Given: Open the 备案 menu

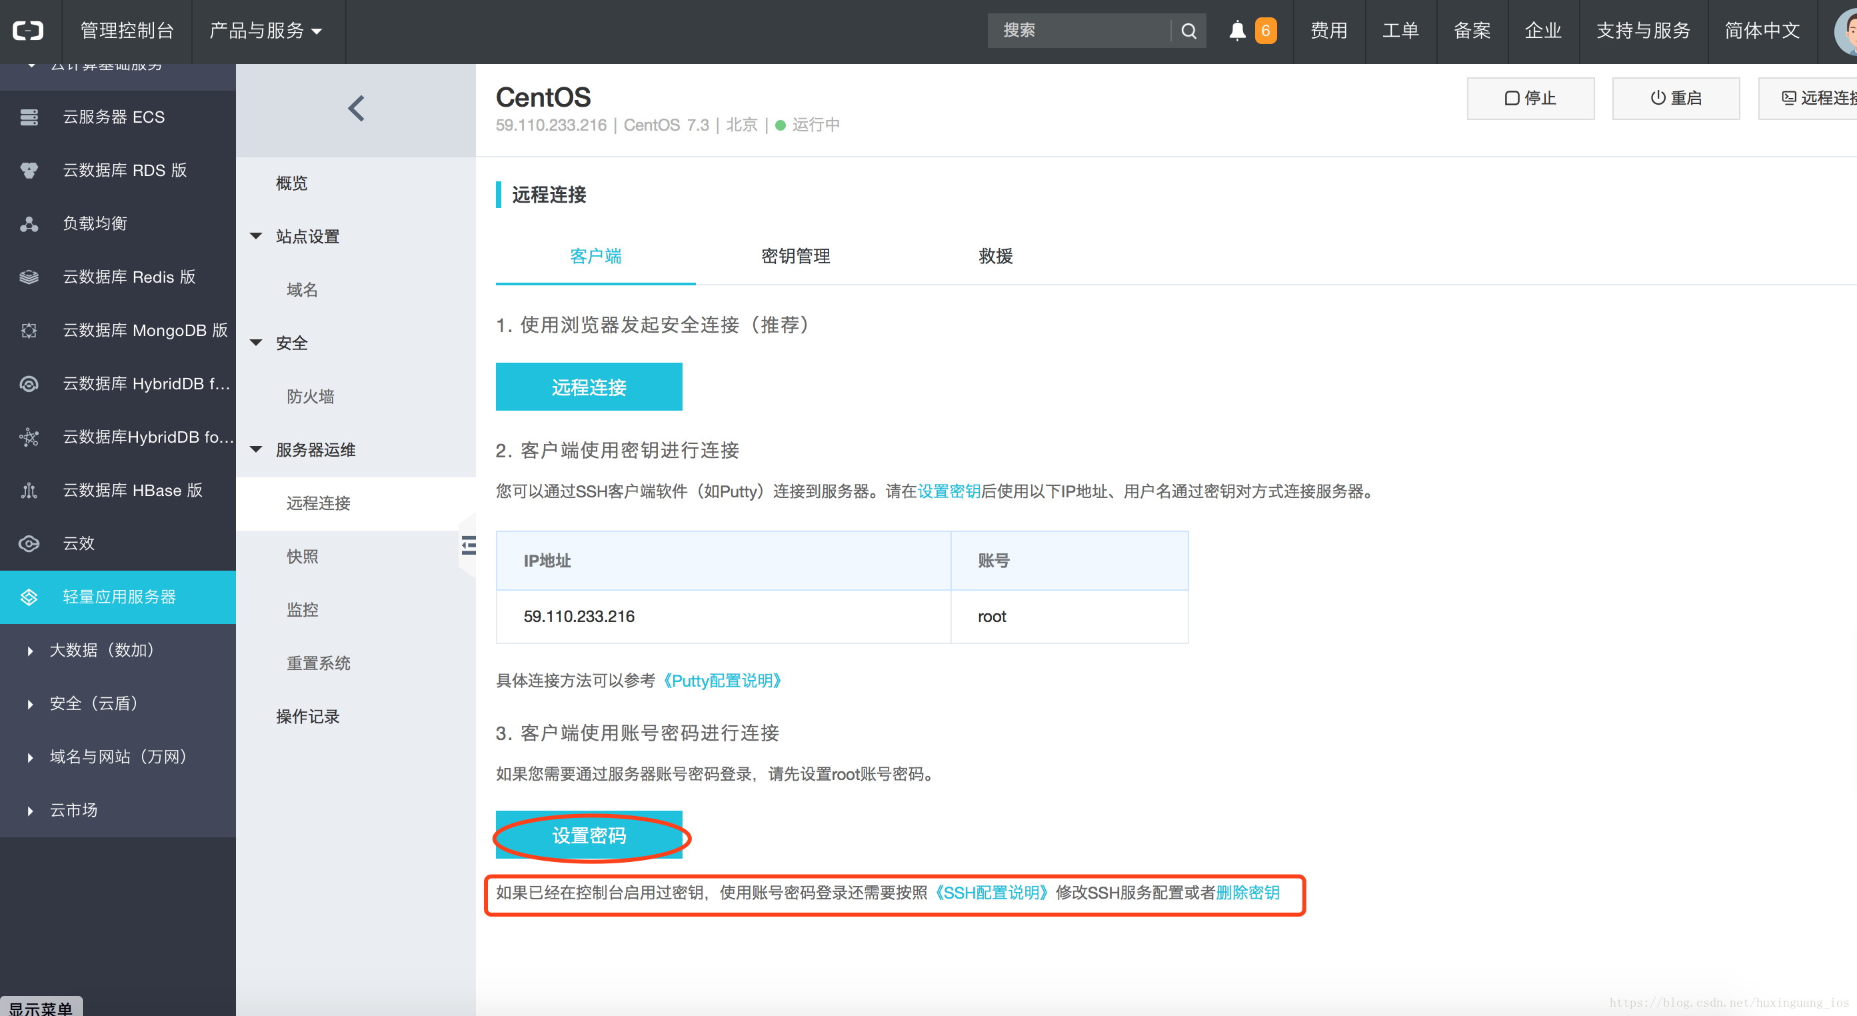Looking at the screenshot, I should tap(1471, 31).
